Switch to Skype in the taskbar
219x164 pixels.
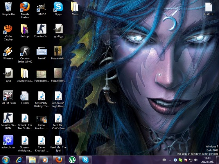tap(85, 160)
